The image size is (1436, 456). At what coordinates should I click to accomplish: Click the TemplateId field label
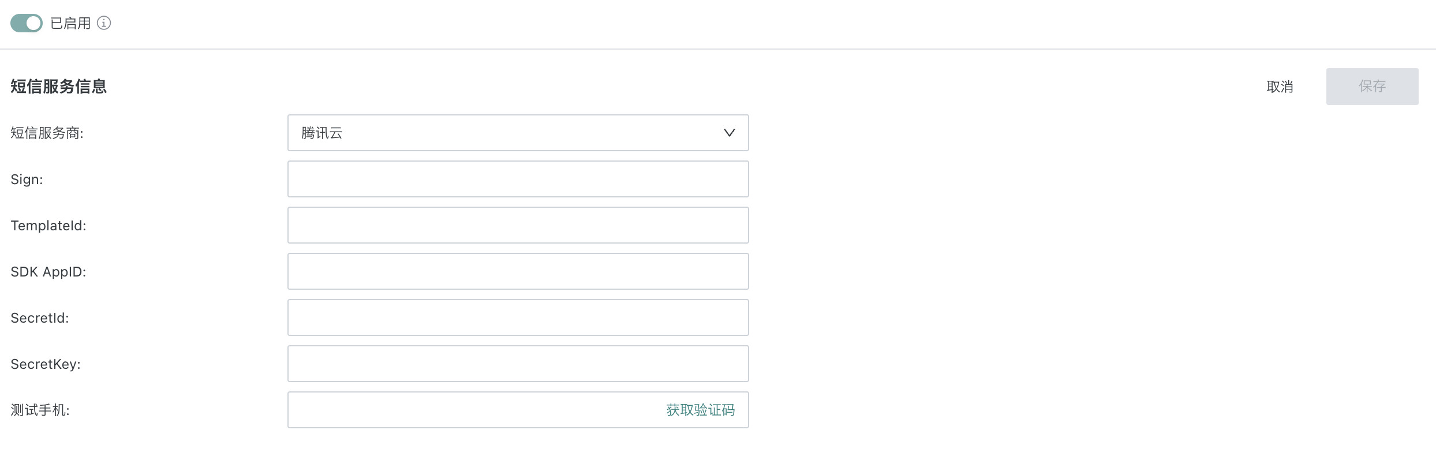click(x=48, y=226)
